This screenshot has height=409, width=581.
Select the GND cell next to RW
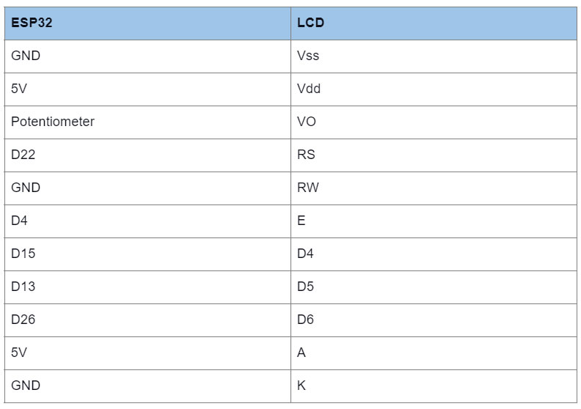[x=147, y=188]
